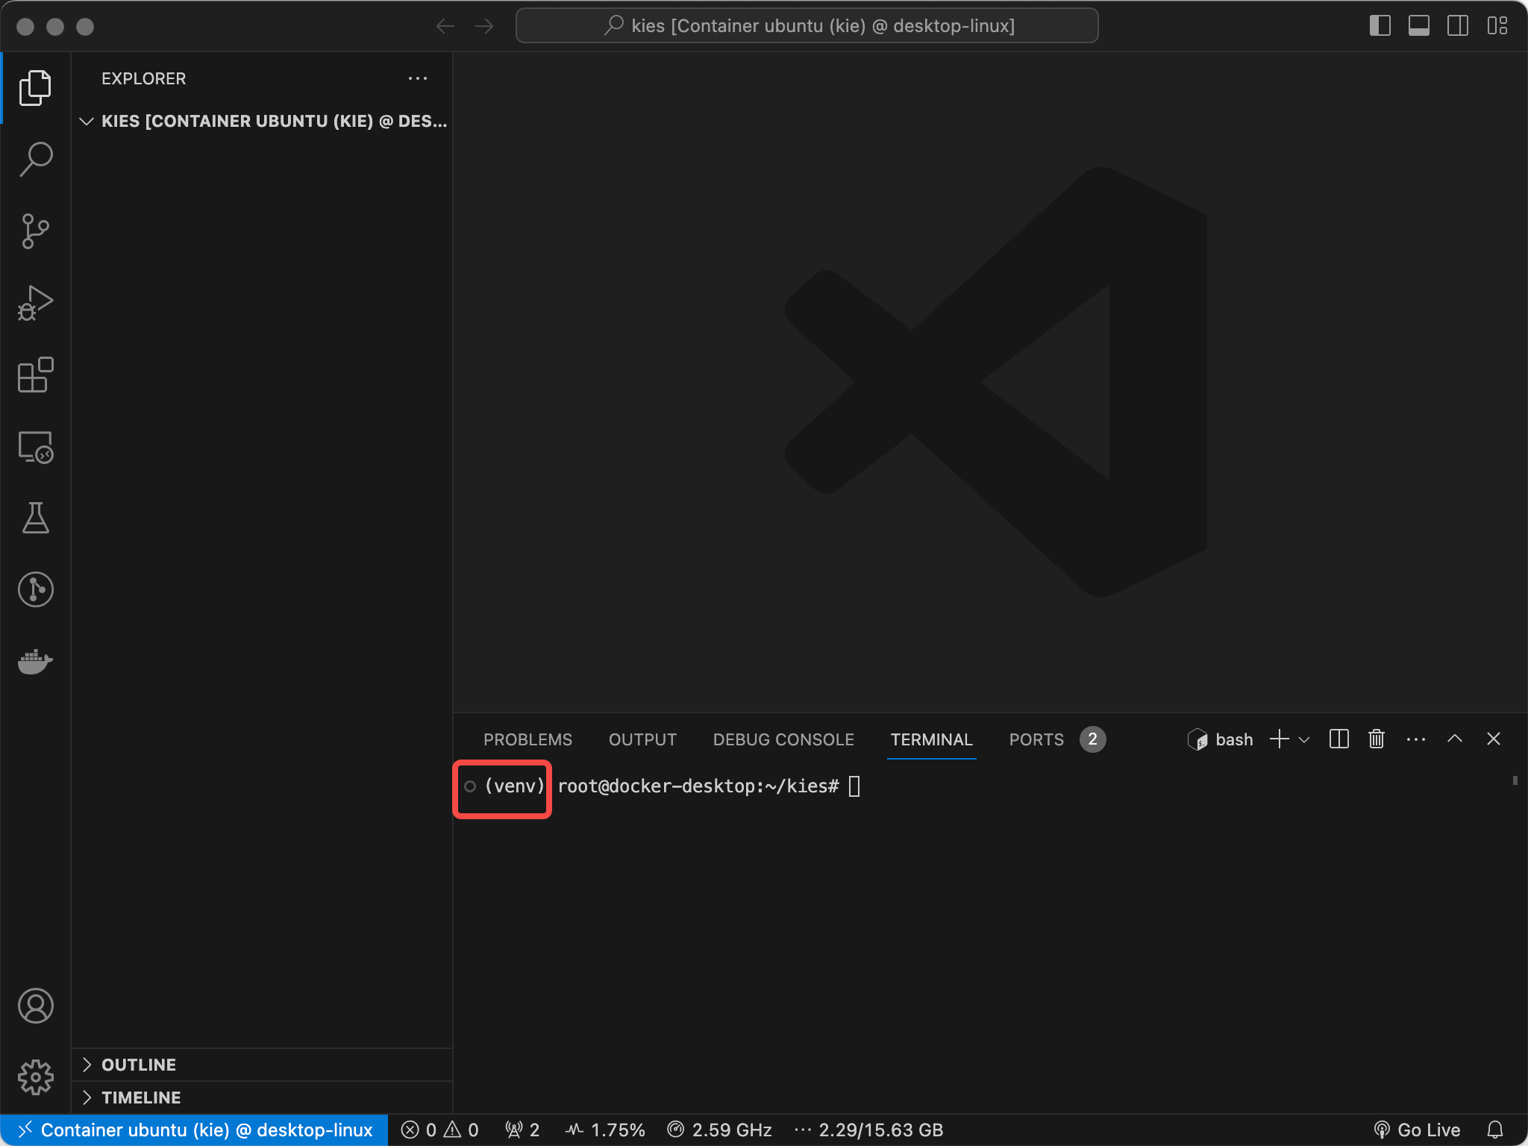Switch to the PORTS tab

pyautogui.click(x=1036, y=739)
